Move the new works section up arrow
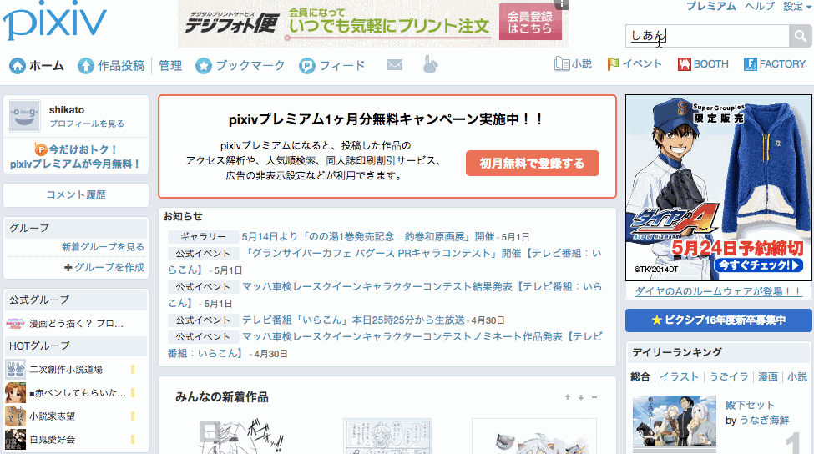Screen dimensions: 814x454 click(x=568, y=397)
